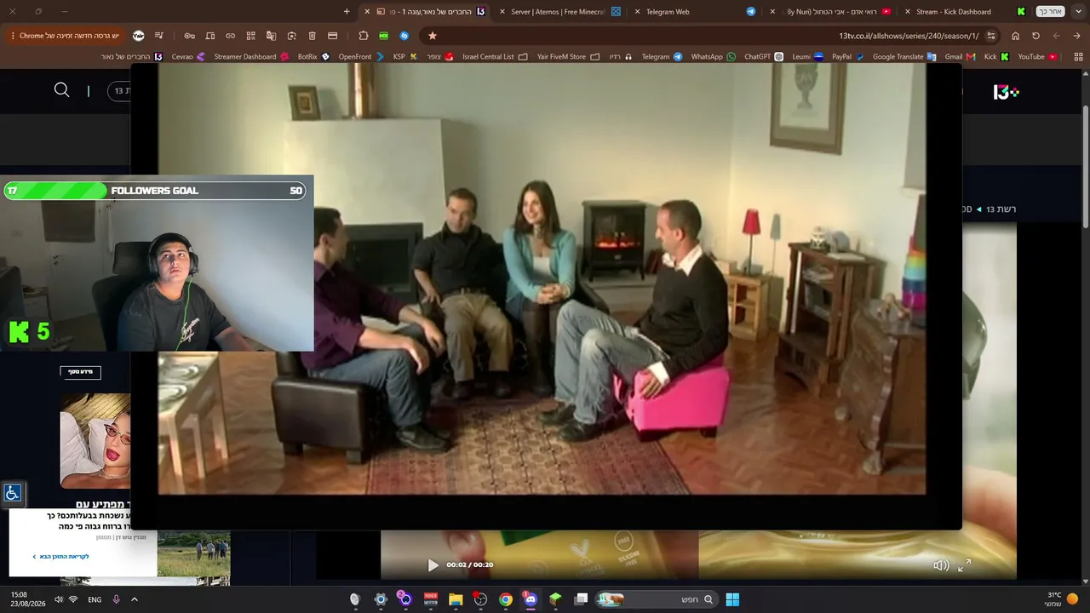The width and height of the screenshot is (1090, 613).
Task: Open the Israel Central List bookmark folder
Action: [495, 57]
